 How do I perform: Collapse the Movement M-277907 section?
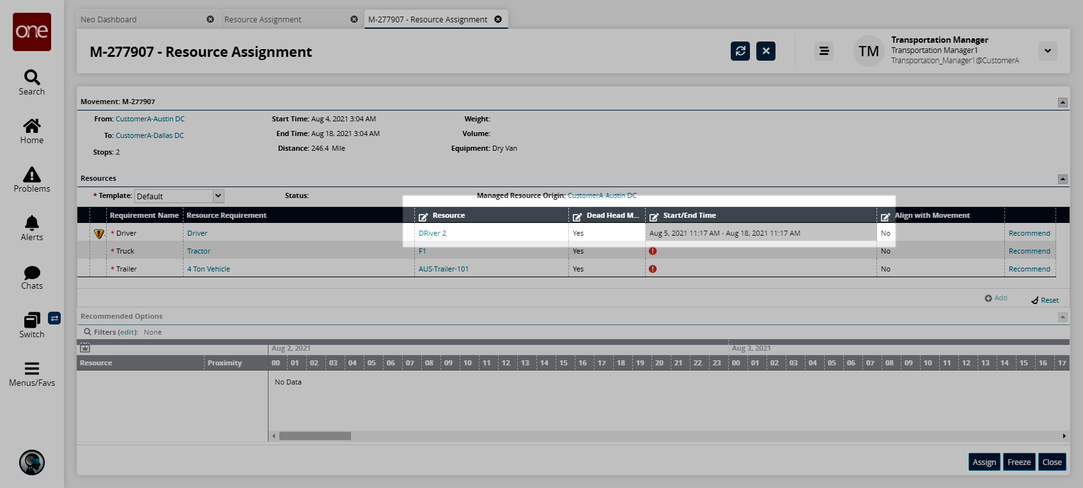click(x=1063, y=102)
